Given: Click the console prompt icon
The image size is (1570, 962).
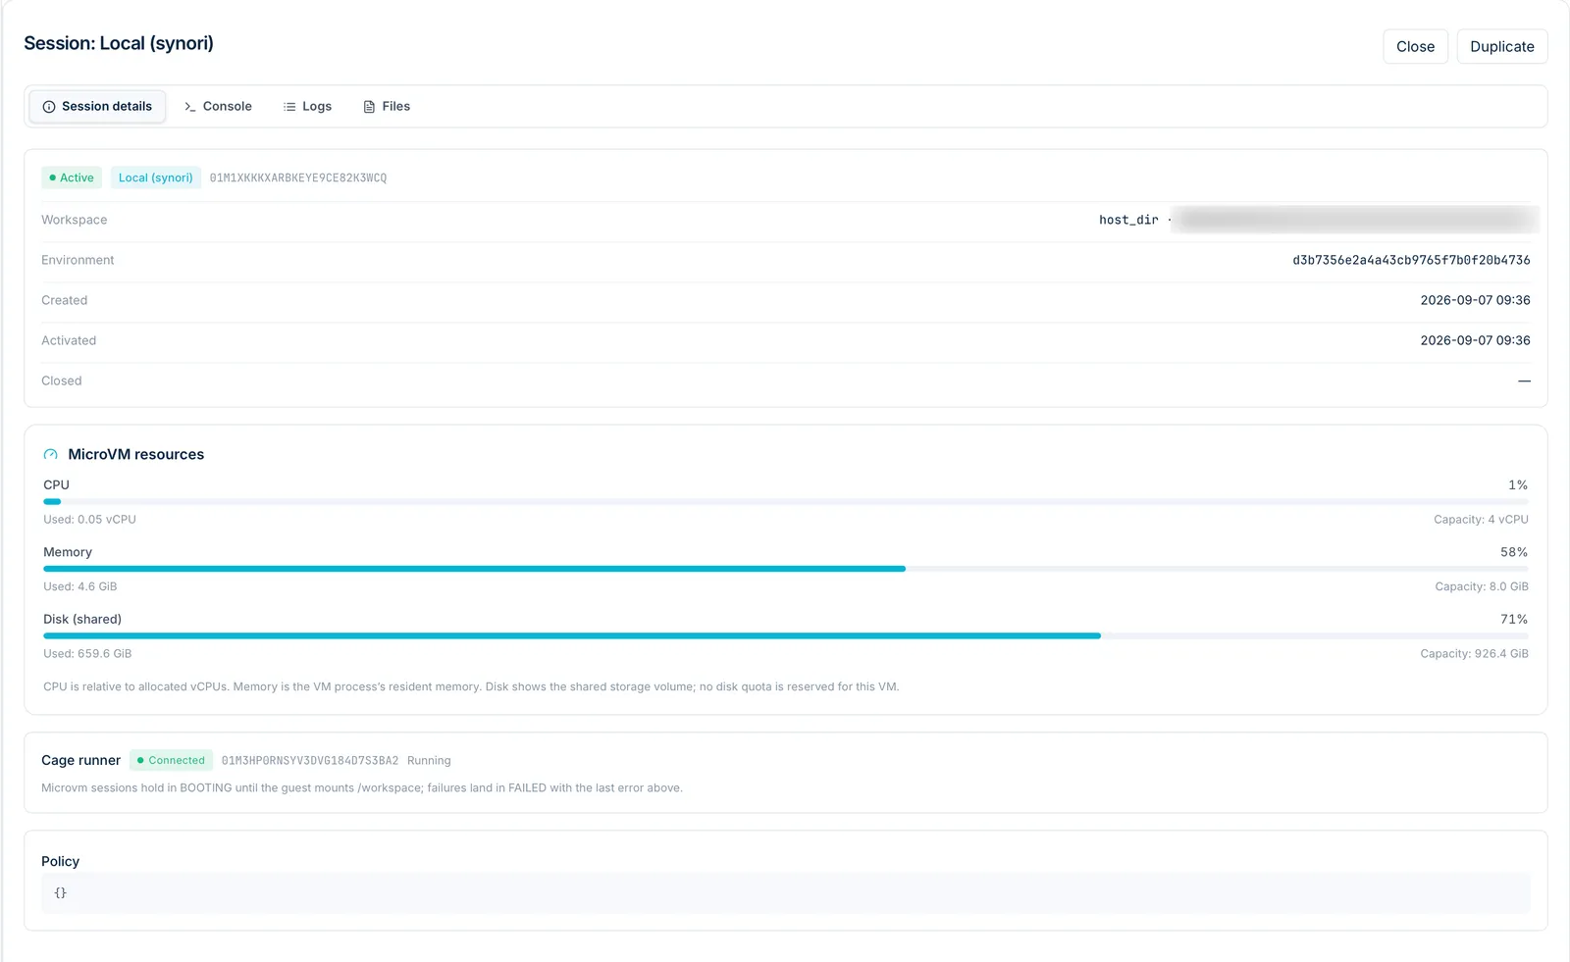Looking at the screenshot, I should (x=190, y=107).
